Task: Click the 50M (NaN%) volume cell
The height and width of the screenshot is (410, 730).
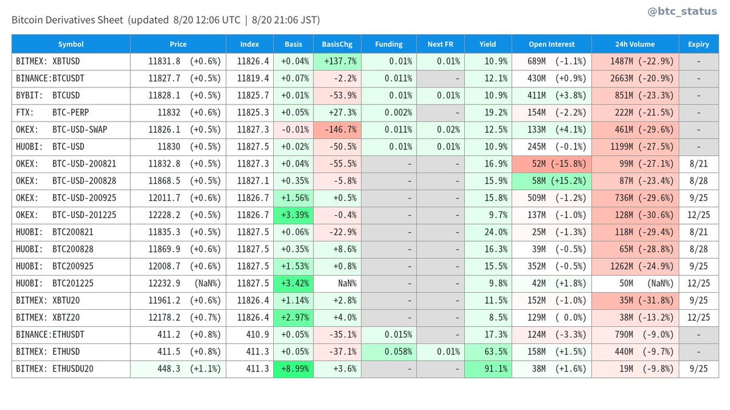Action: [635, 283]
